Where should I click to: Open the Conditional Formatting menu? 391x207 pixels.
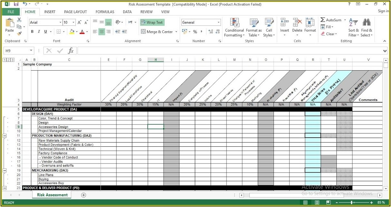[x=234, y=27]
